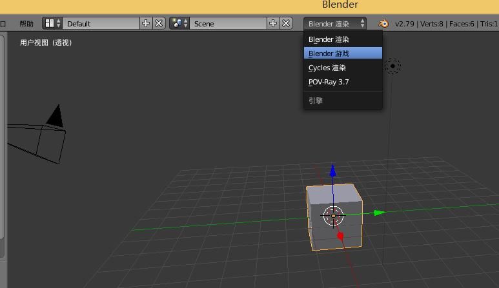499x288 pixels.
Task: Delete the Default screen layout
Action: pyautogui.click(x=159, y=23)
